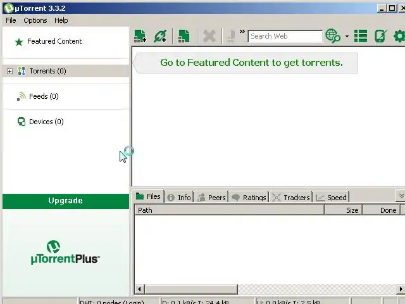Viewport: 405px width, 304px height.
Task: Switch to the Peers tab
Action: [211, 198]
